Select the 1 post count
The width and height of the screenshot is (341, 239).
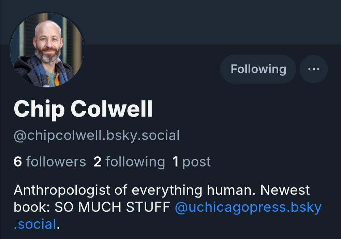(x=191, y=162)
